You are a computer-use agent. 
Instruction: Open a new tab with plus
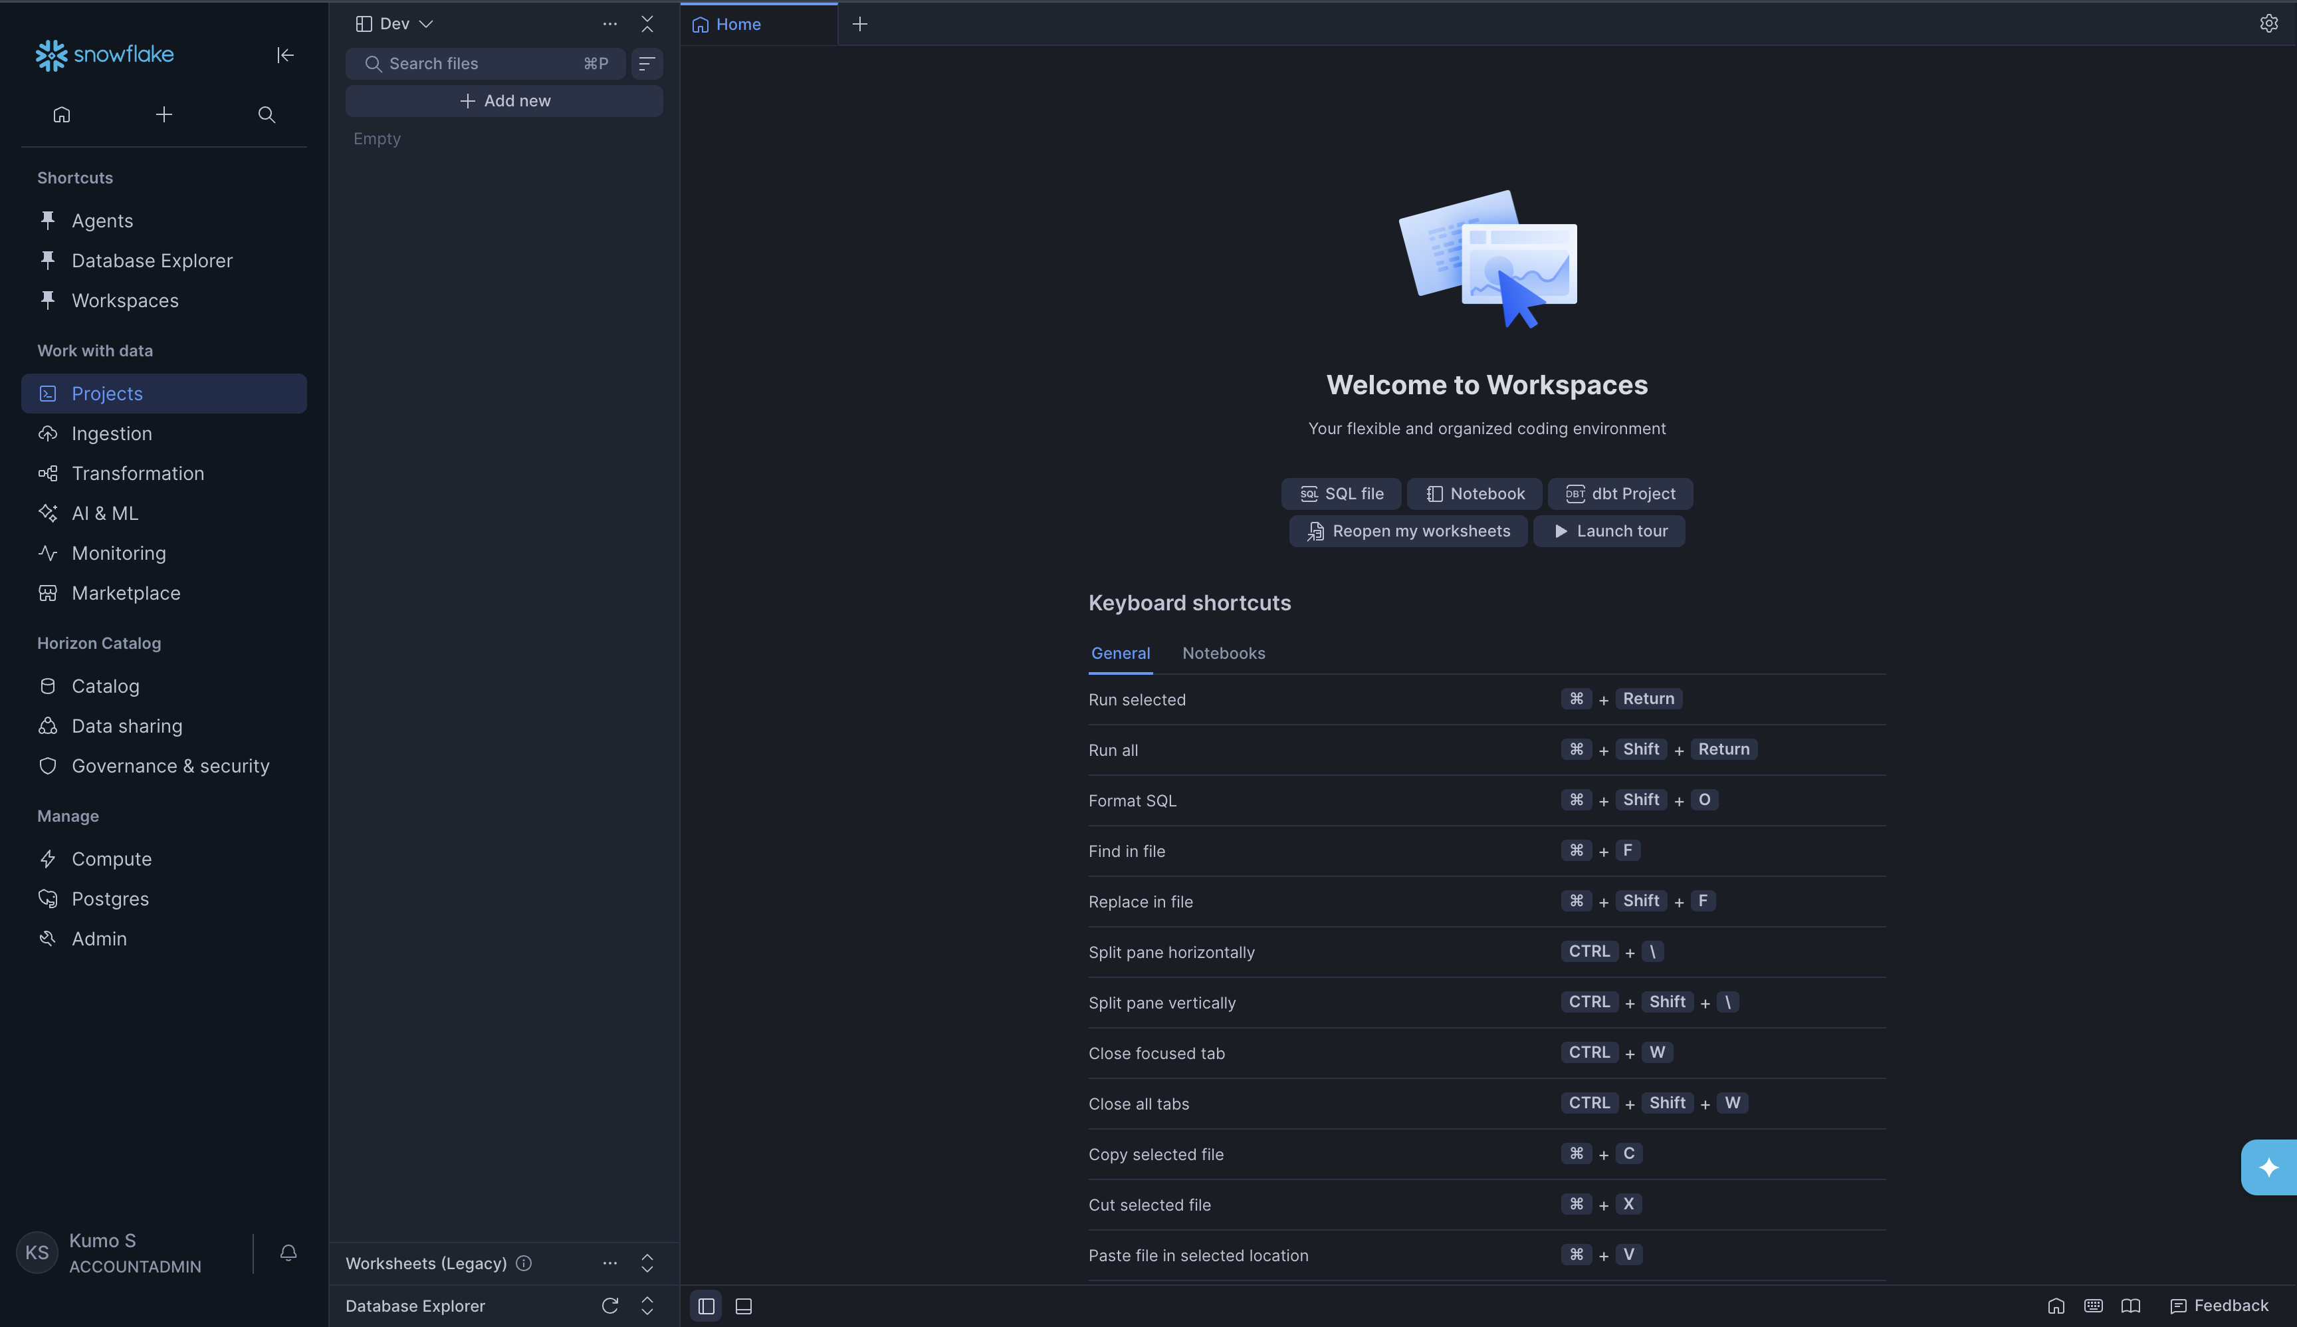859,25
